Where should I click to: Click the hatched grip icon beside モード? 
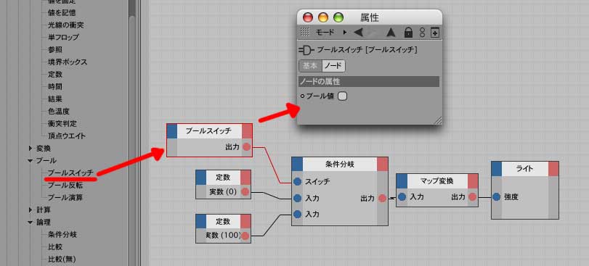(x=304, y=33)
